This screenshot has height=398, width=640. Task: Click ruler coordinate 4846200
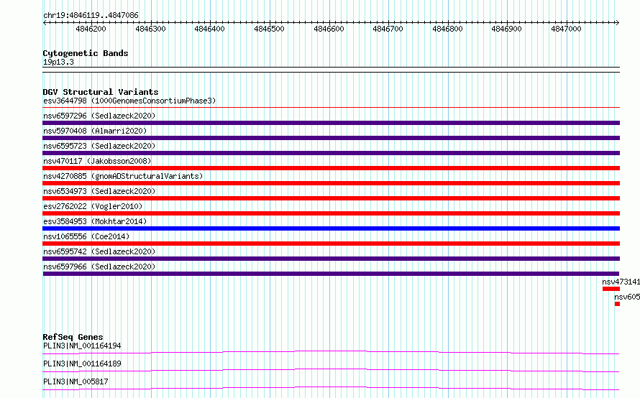91,29
